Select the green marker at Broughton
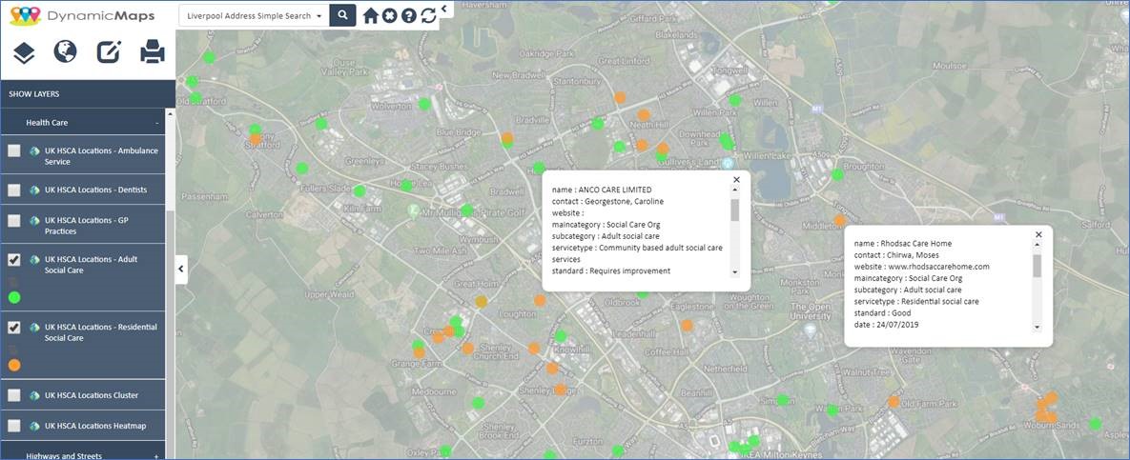This screenshot has height=460, width=1130. click(837, 174)
